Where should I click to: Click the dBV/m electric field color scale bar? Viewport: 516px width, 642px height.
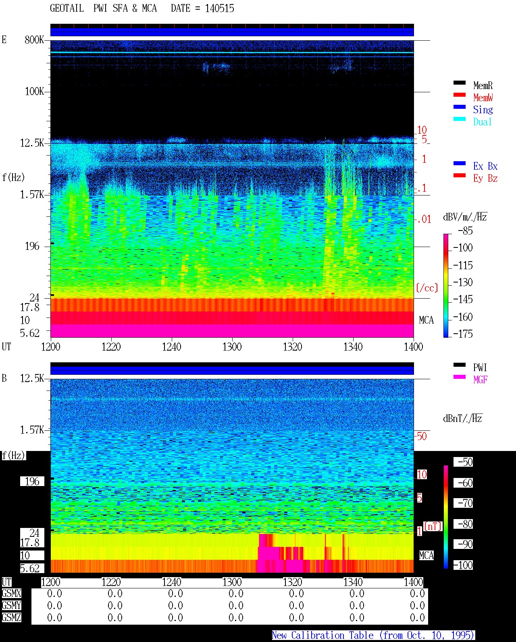(x=446, y=285)
